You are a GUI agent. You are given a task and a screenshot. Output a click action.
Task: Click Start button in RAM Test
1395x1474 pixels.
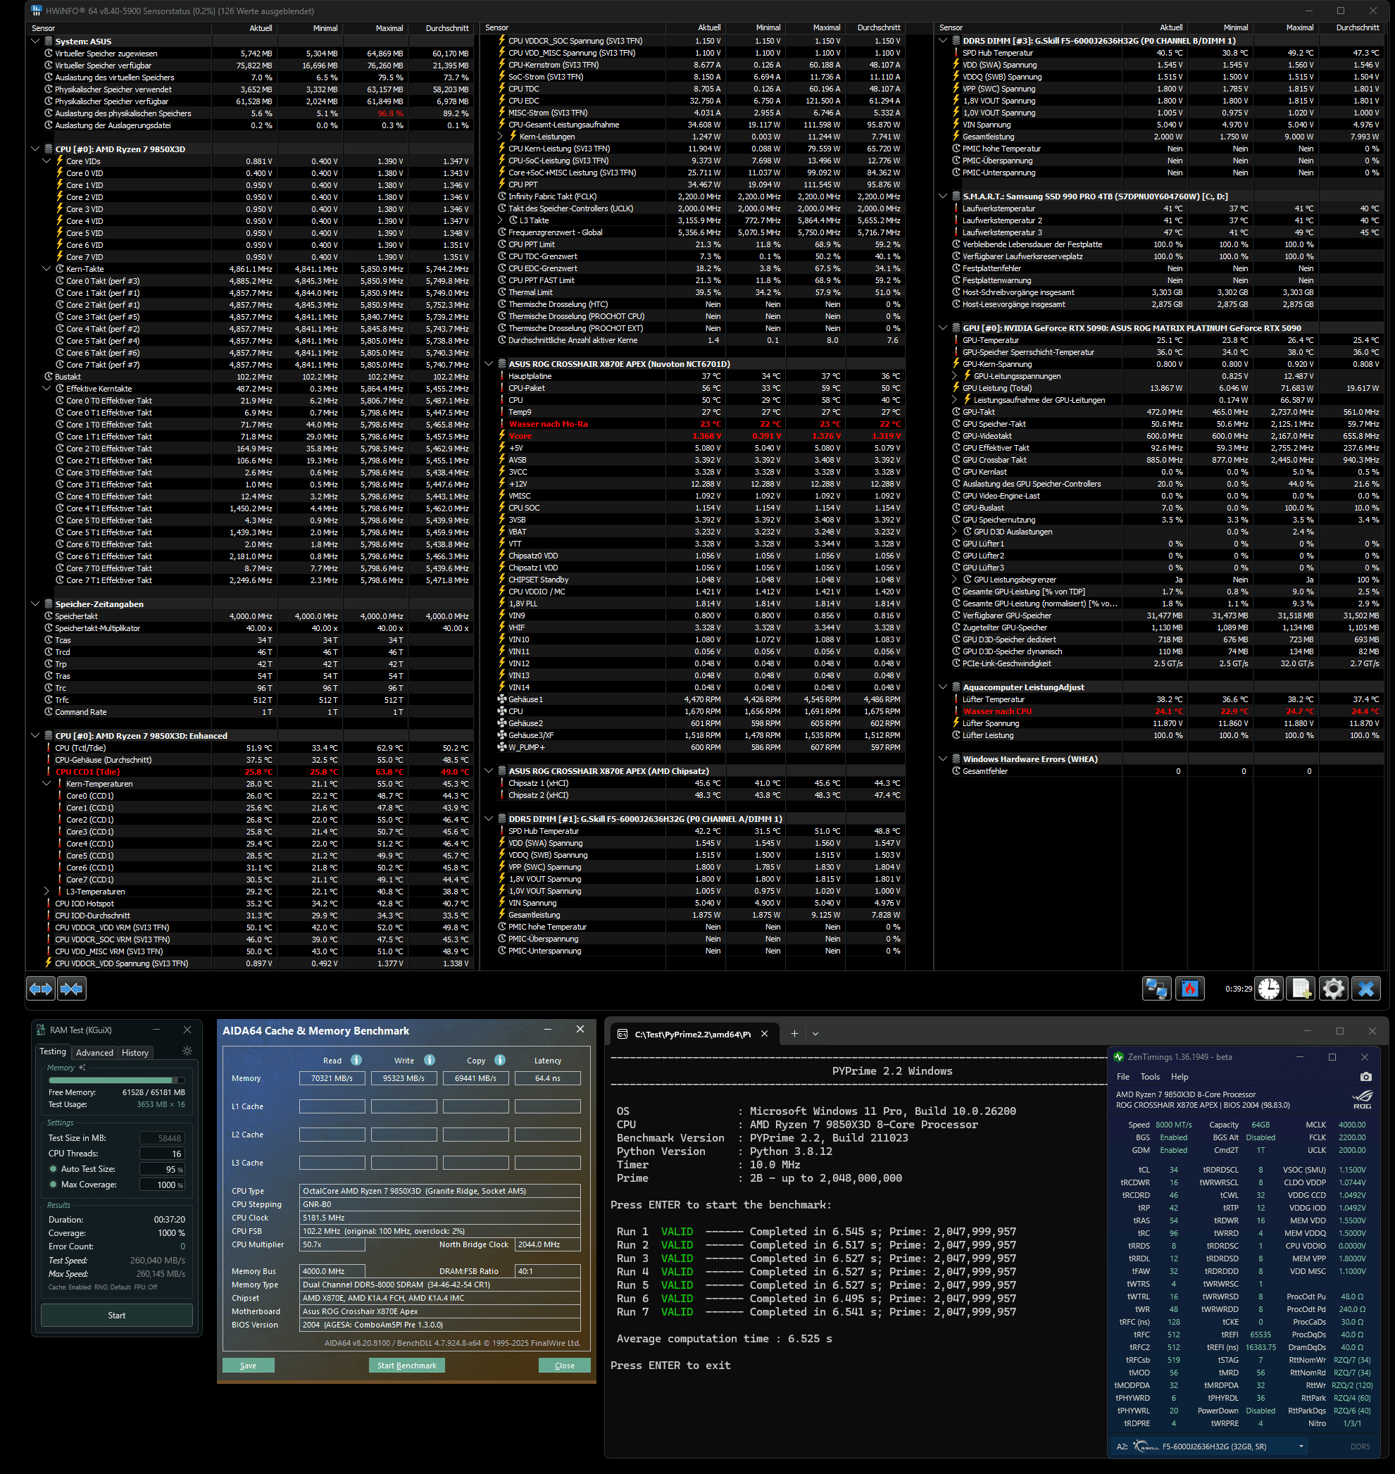(x=117, y=1315)
